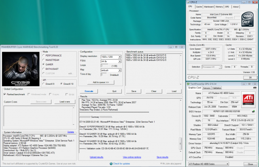The width and height of the screenshot is (259, 167).
Task: Click the Results panel vertical scrollbar thumb
Action: coord(180,144)
